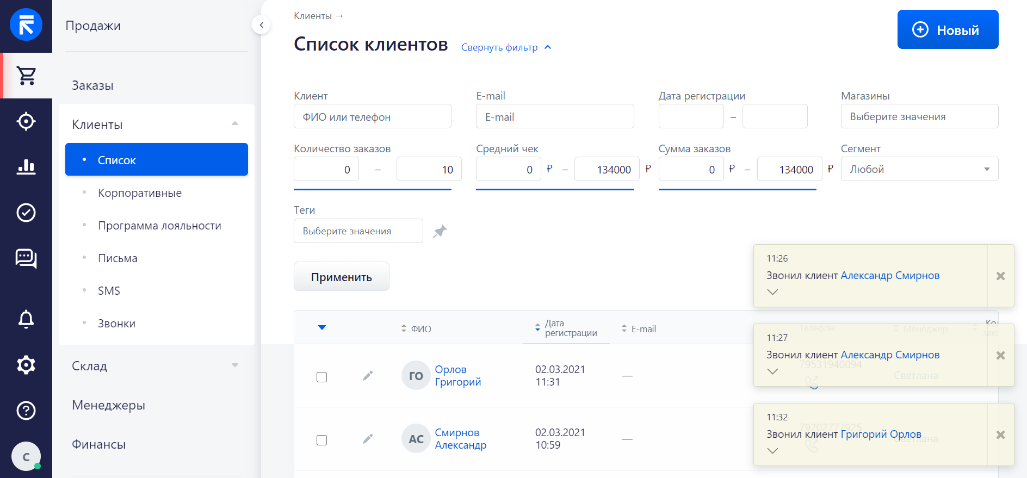Select the checkbox for Смирнов Александр
1027x478 pixels.
(322, 440)
